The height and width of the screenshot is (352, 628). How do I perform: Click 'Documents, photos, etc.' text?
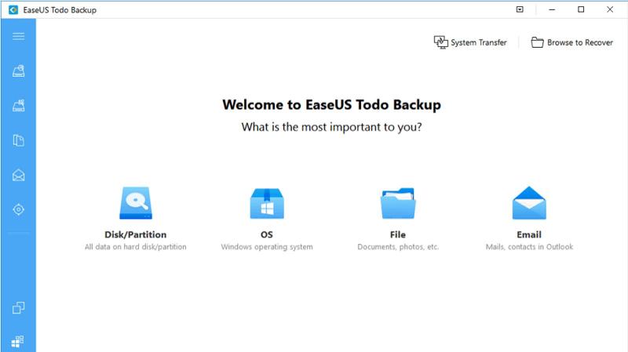pyautogui.click(x=398, y=247)
